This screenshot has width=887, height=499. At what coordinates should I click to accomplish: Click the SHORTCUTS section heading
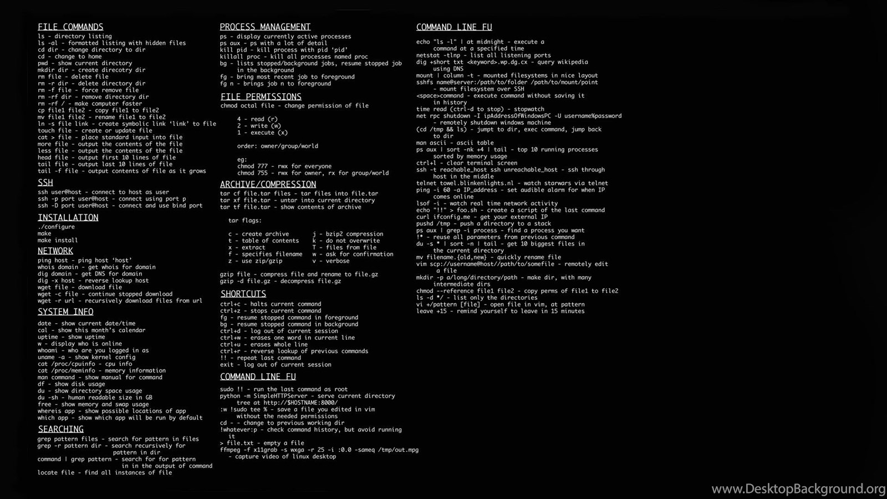243,294
